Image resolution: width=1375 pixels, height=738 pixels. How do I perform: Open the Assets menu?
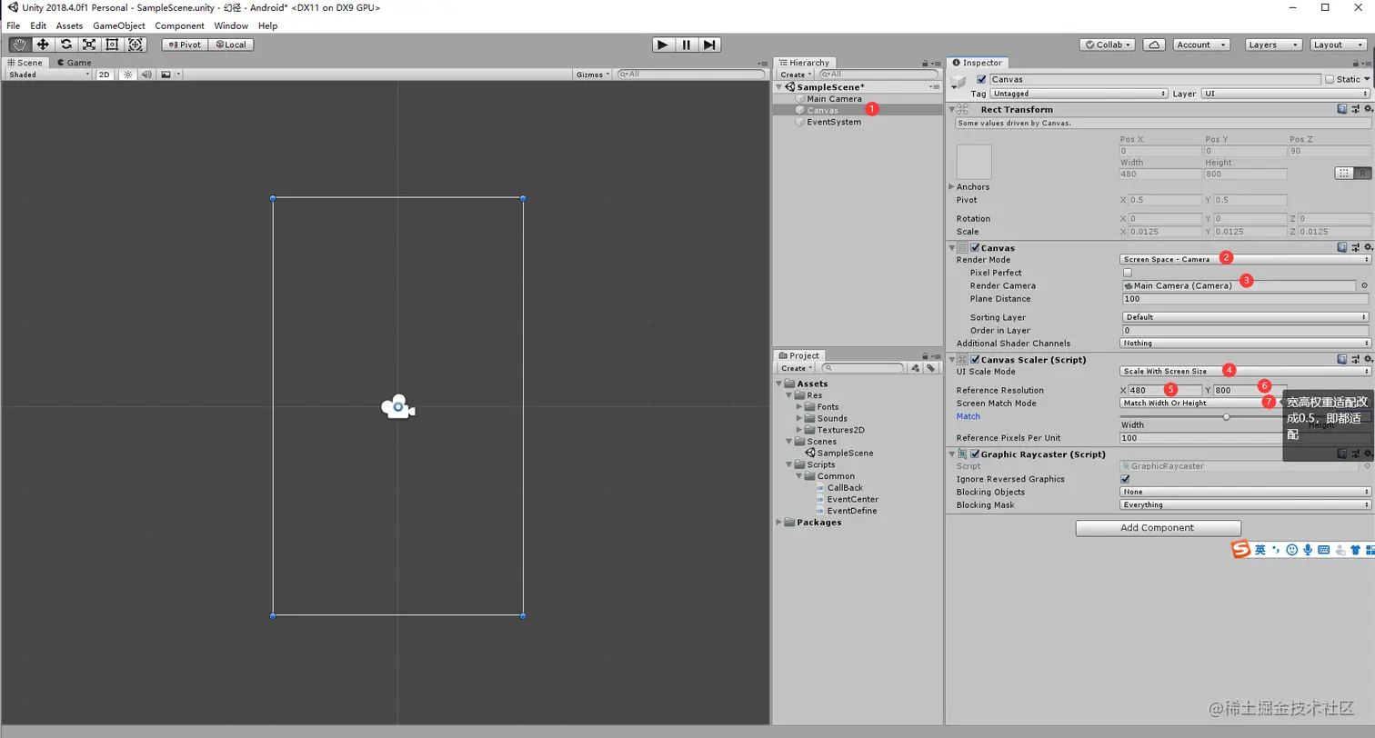[69, 26]
